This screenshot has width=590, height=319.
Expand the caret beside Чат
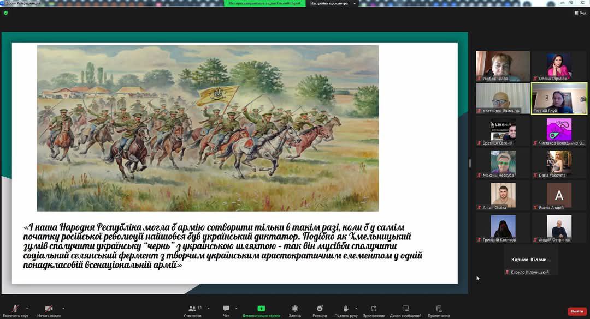pyautogui.click(x=237, y=309)
